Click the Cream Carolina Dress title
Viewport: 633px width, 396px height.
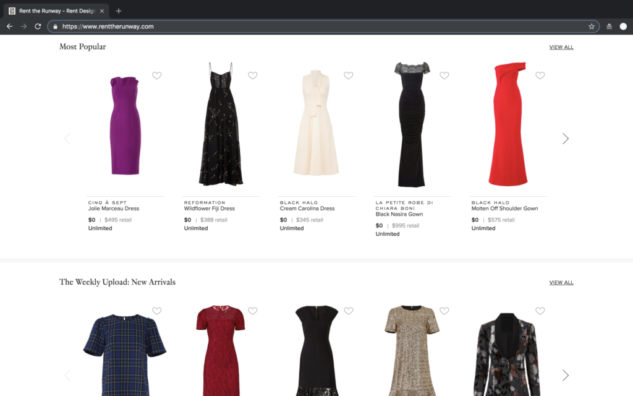pos(307,209)
